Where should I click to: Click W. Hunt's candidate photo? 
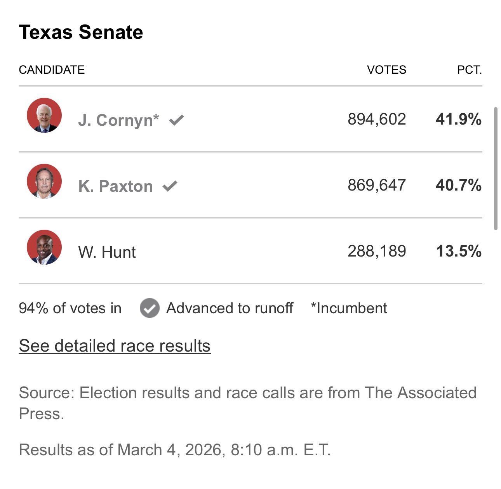pyautogui.click(x=44, y=247)
